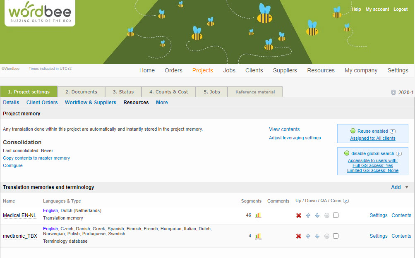Move Medical EN-NL down with the arrow icon
The image size is (415, 258).
tap(317, 215)
